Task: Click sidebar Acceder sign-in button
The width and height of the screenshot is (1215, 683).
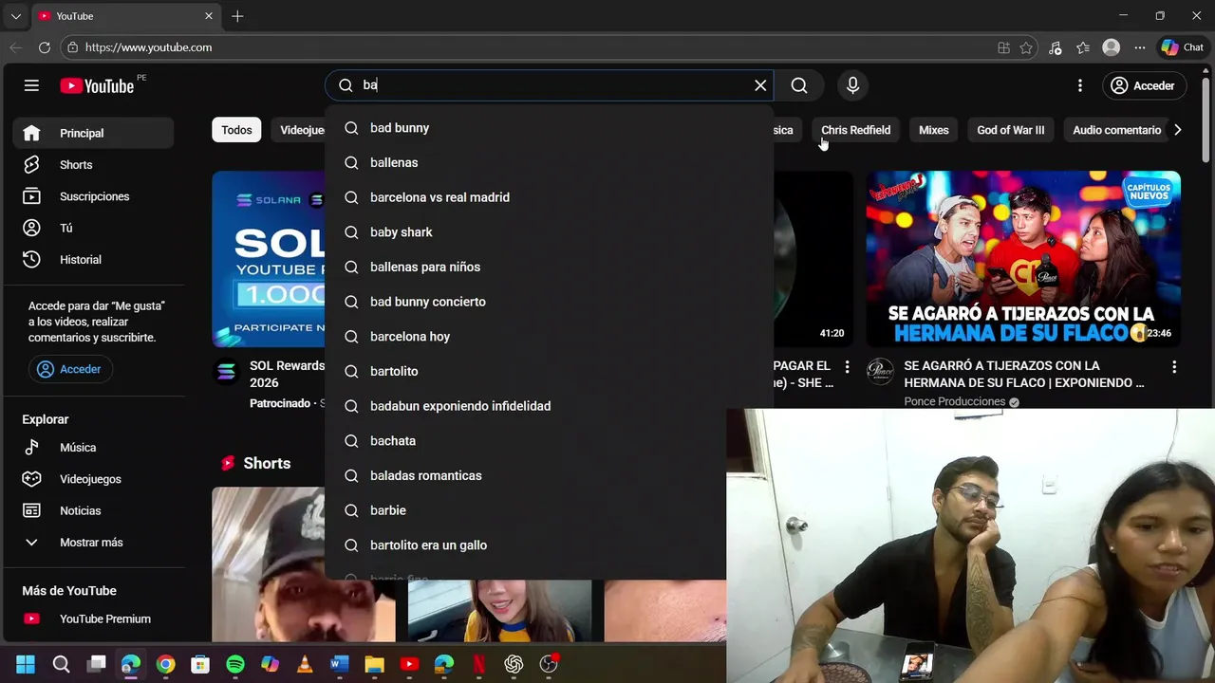Action: click(70, 369)
